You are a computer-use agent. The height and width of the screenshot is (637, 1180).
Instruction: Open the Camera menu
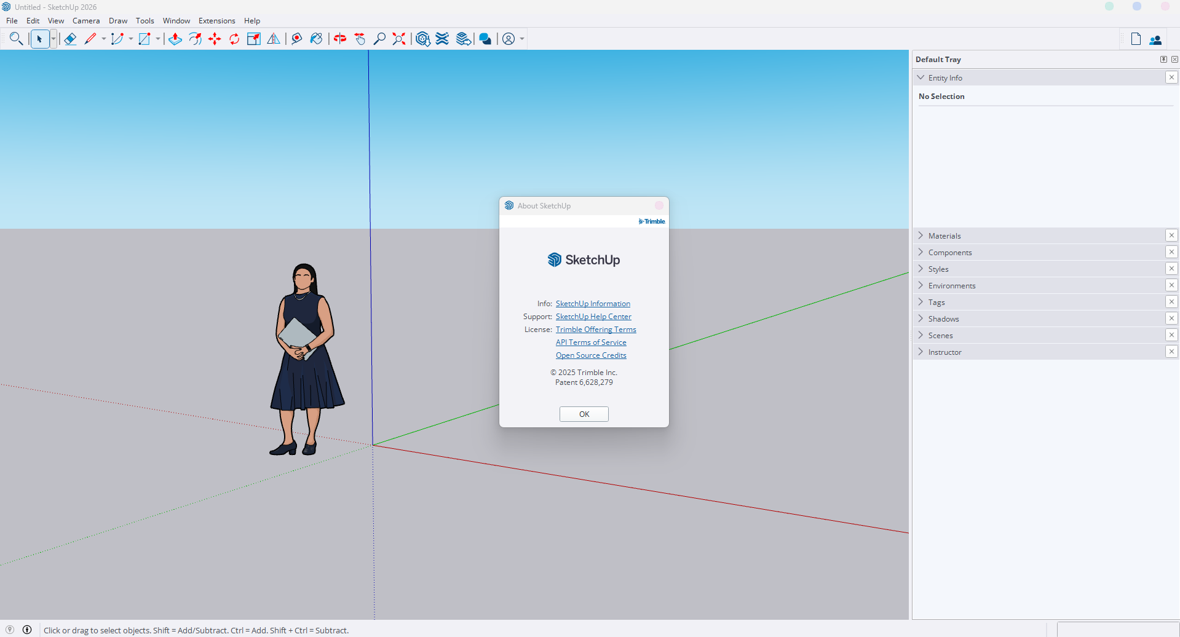pos(85,21)
